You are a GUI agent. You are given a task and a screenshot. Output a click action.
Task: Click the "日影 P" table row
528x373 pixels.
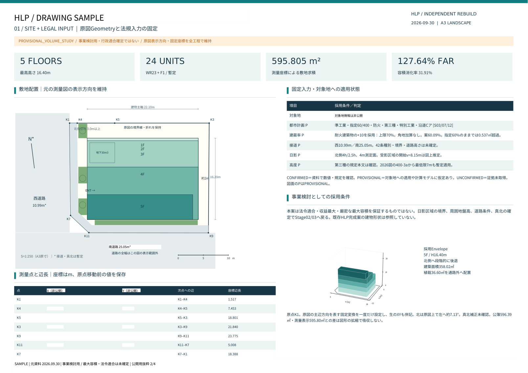[400, 155]
